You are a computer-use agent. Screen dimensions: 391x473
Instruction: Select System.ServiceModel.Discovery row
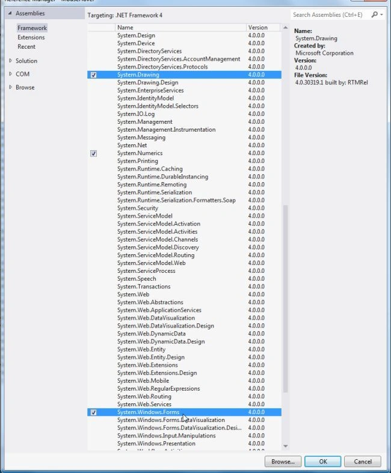[x=184, y=248]
